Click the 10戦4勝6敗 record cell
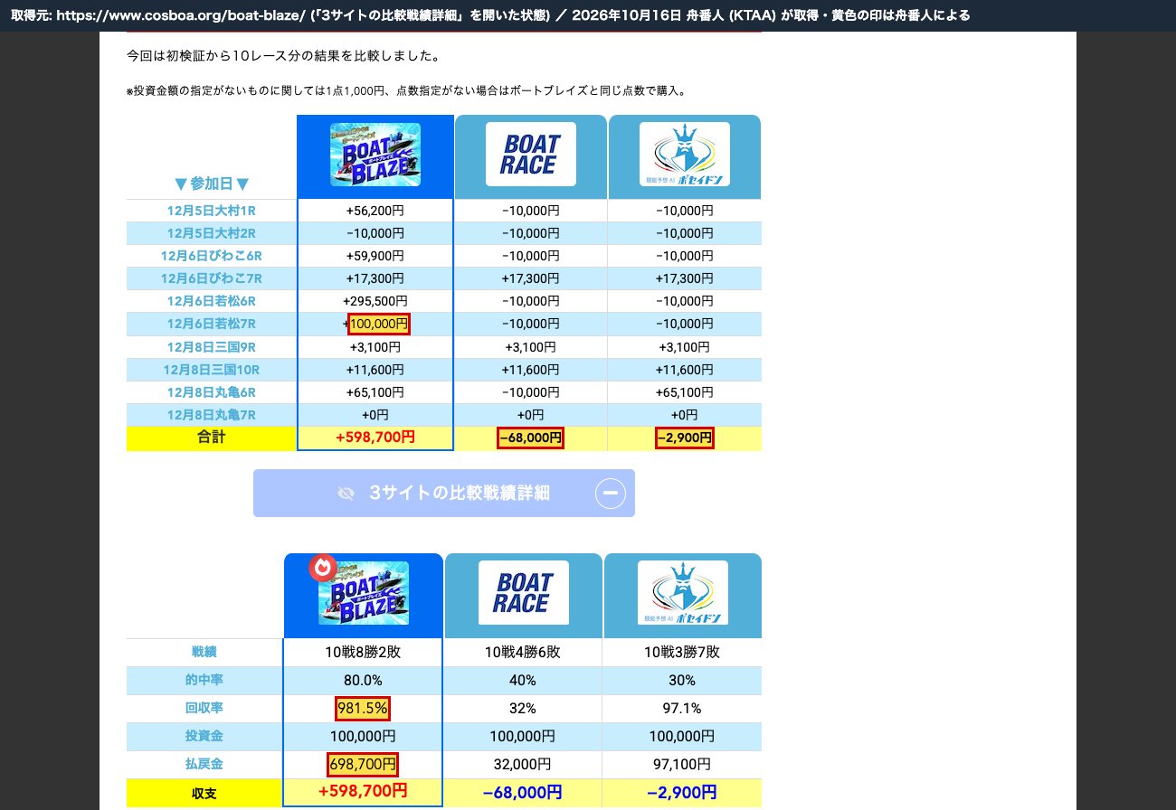Screen dimensions: 1176x810 tap(524, 653)
